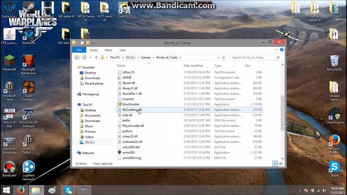347x195 pixels.
Task: Adjust system volume from the tray
Action: 324,190
